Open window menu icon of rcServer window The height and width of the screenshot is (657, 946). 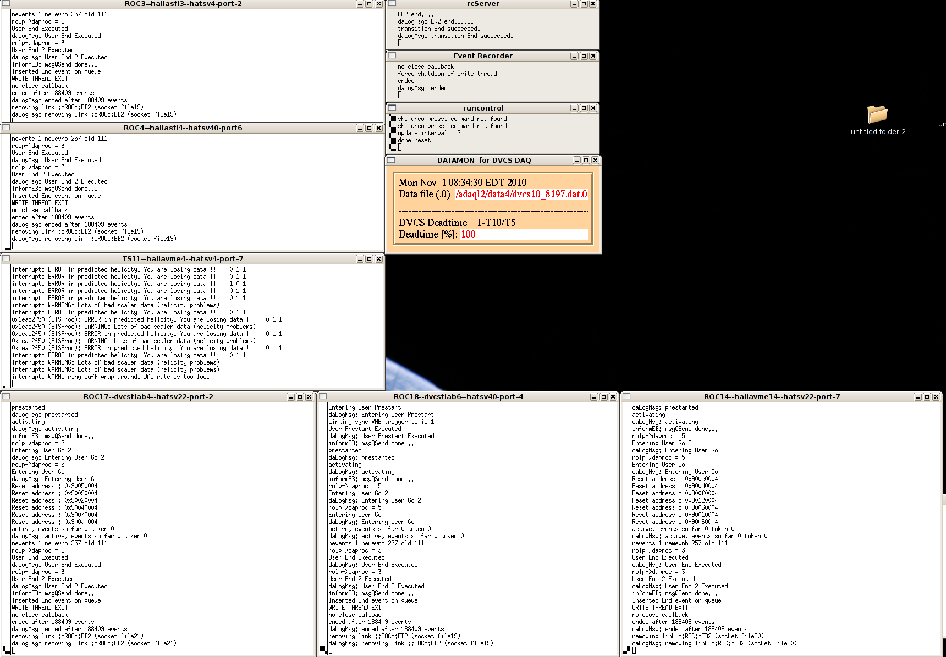(392, 3)
